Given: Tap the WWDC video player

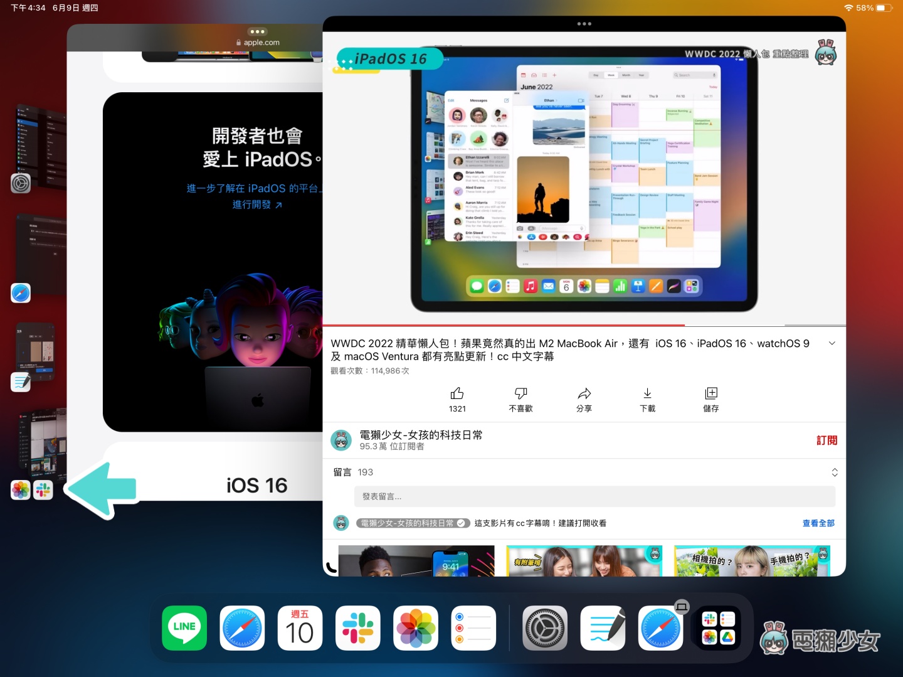Looking at the screenshot, I should [584, 179].
